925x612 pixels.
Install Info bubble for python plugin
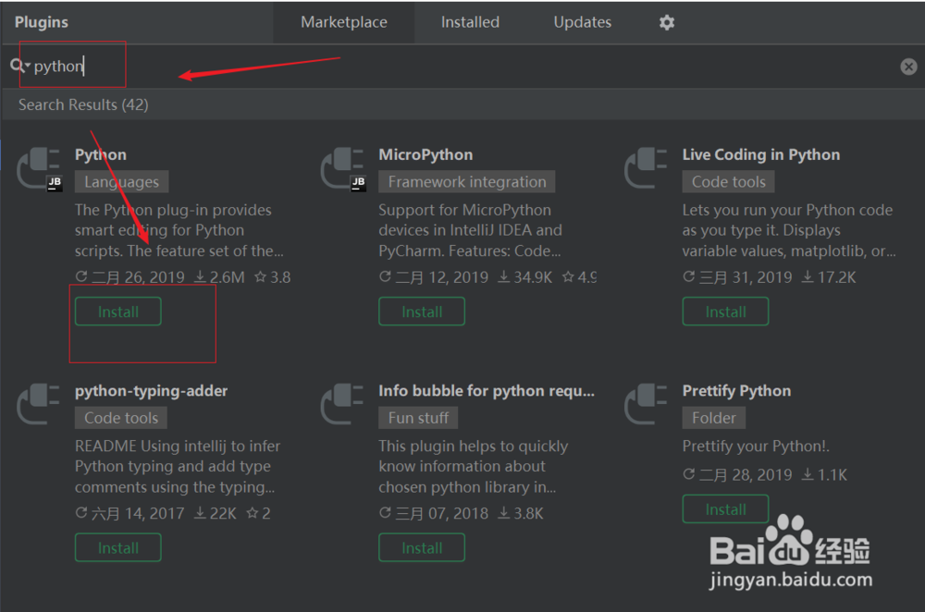click(422, 547)
